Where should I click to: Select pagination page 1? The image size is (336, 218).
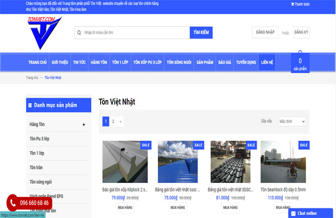click(106, 121)
